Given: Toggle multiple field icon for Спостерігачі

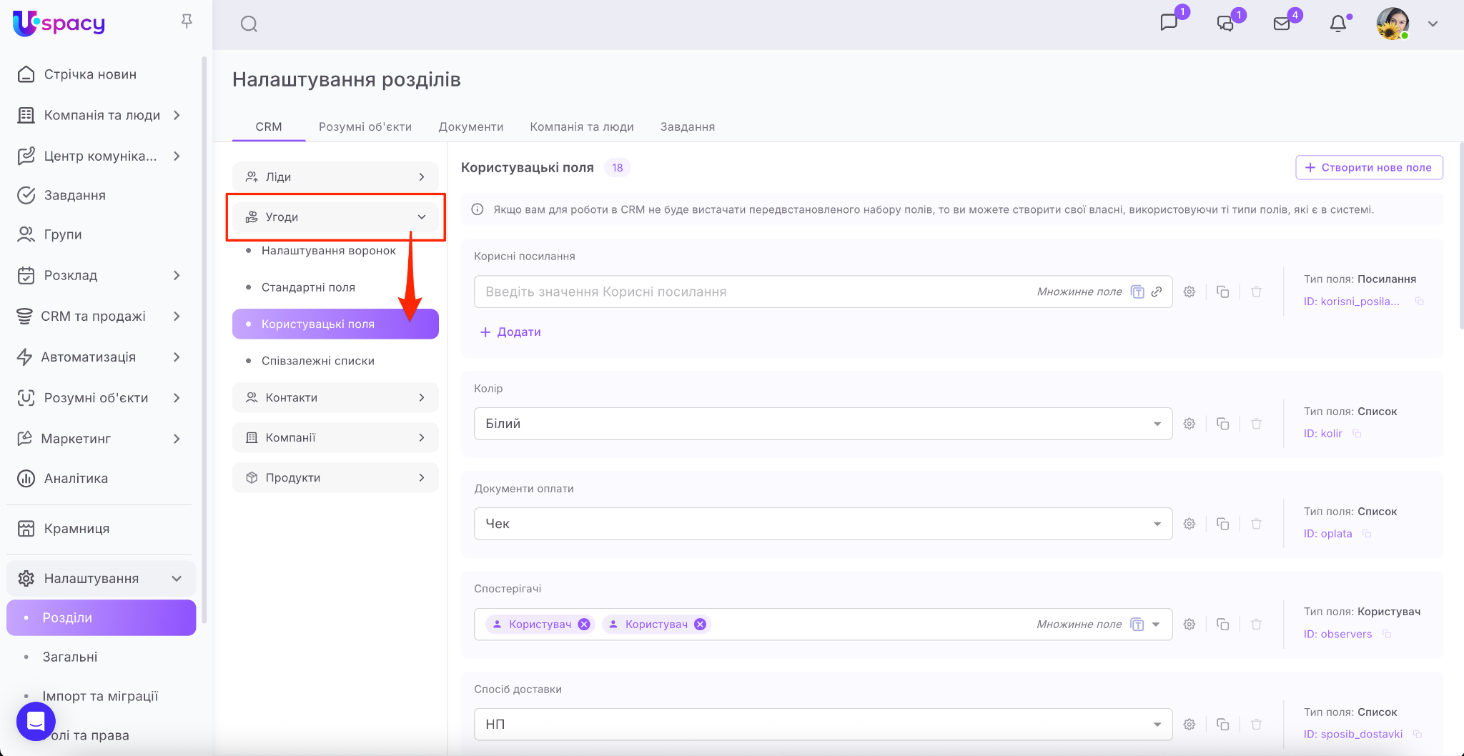Looking at the screenshot, I should pos(1137,625).
